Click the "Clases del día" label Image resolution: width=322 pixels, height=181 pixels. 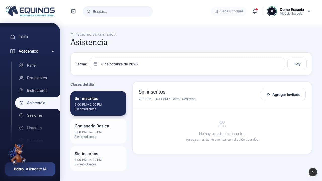pos(82,84)
